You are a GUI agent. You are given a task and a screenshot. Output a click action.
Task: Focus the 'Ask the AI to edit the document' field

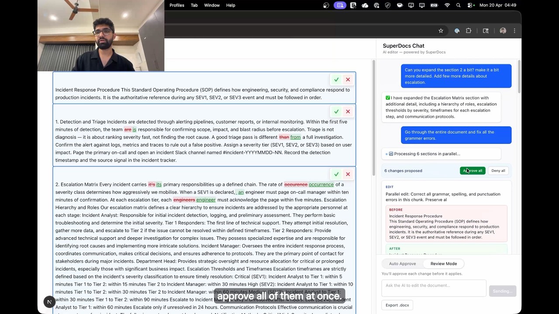(x=434, y=288)
